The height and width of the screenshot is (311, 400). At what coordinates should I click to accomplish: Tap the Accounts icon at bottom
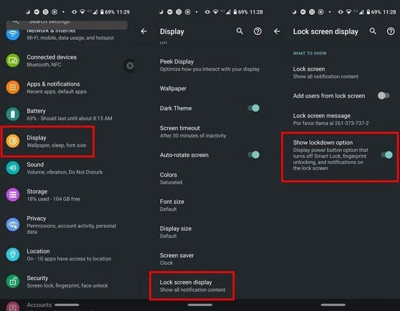pos(13,306)
